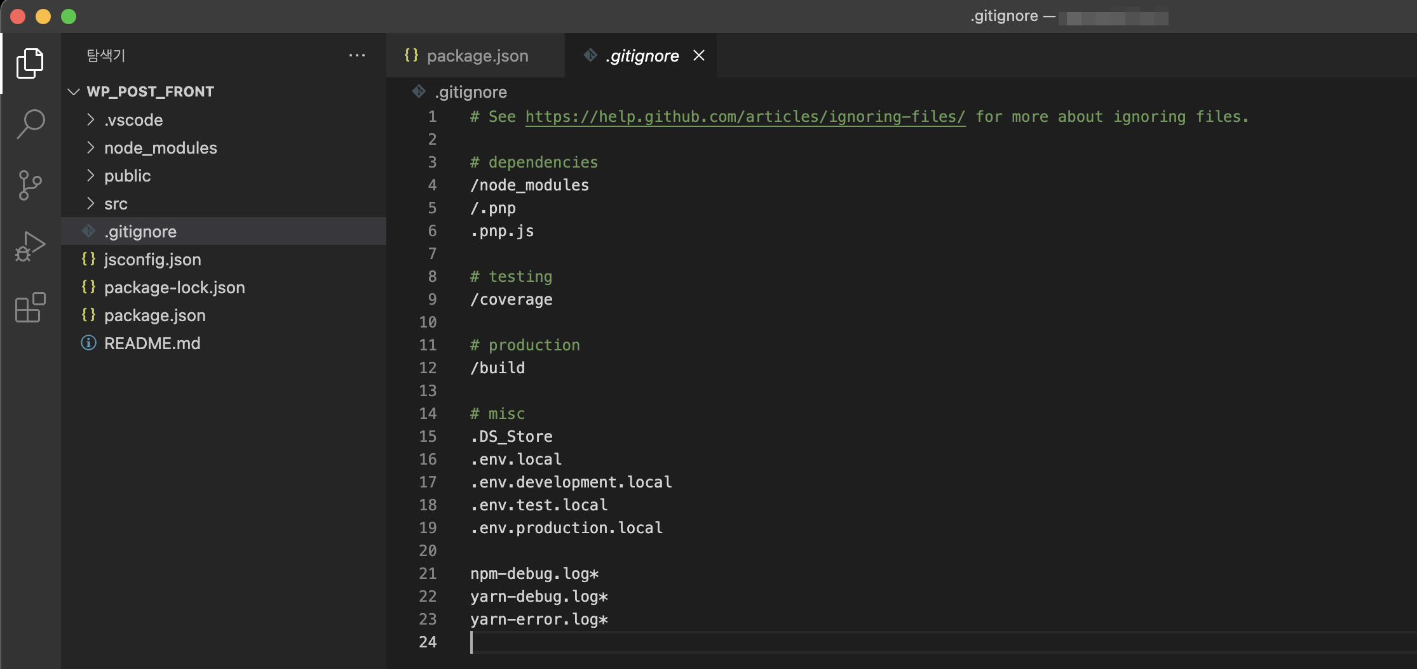The image size is (1417, 669).
Task: Open the github ignoring-files help link
Action: 745,117
